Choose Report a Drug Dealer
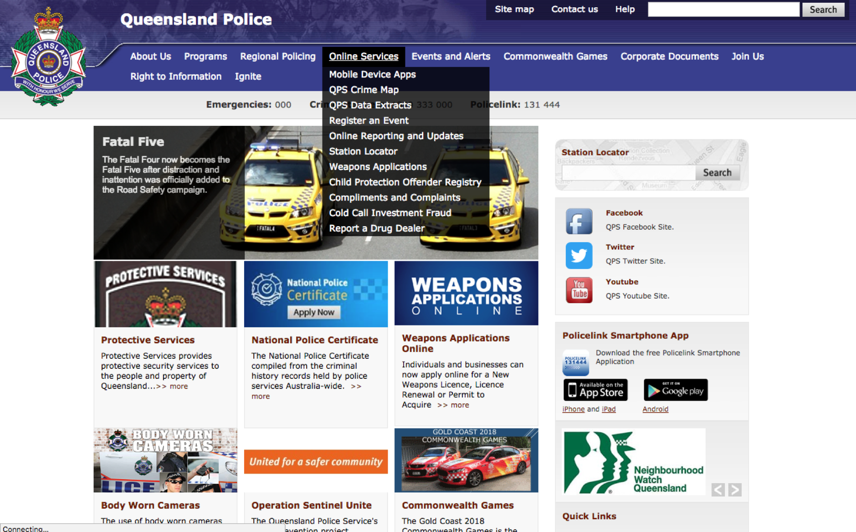The width and height of the screenshot is (856, 532). point(377,228)
